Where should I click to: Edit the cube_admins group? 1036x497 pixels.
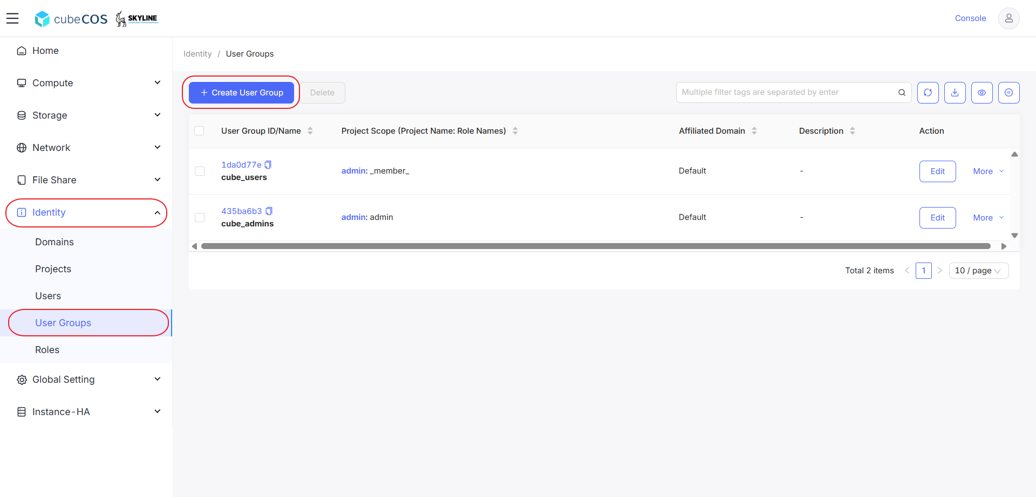click(938, 218)
